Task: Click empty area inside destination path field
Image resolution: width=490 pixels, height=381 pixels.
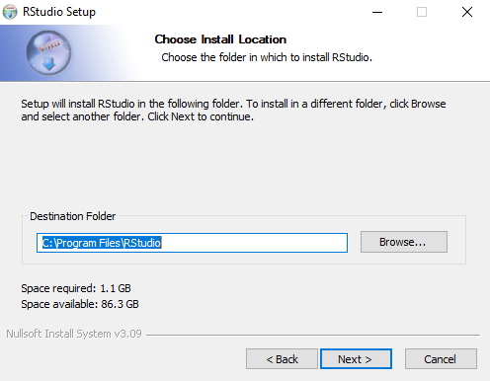Action: click(254, 243)
